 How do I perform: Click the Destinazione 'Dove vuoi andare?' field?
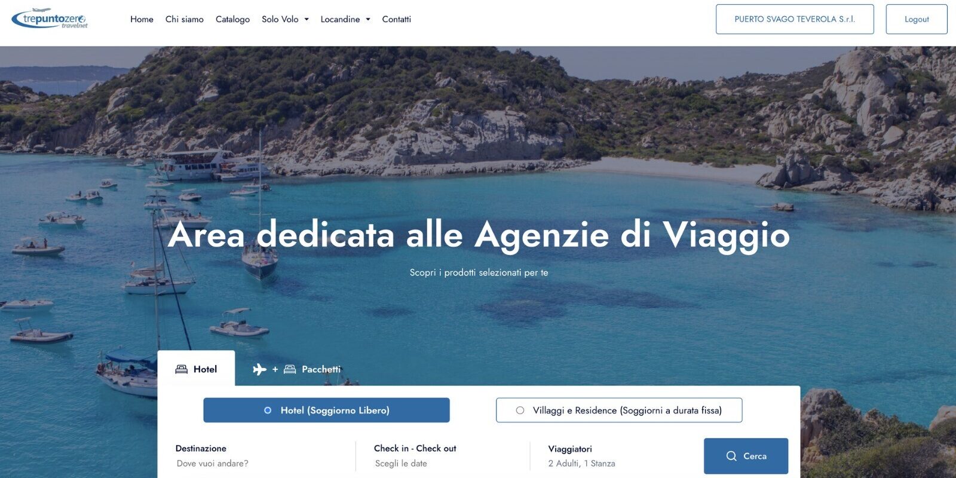260,456
